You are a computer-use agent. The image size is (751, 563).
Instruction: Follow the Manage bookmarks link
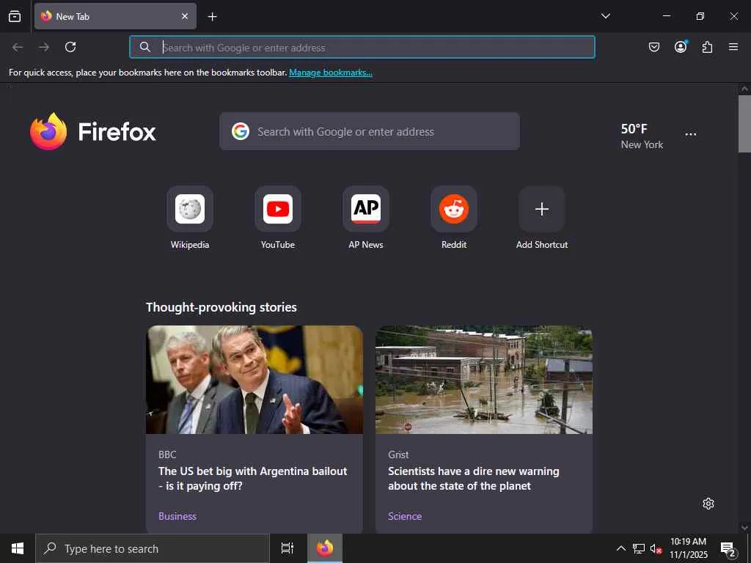(331, 73)
